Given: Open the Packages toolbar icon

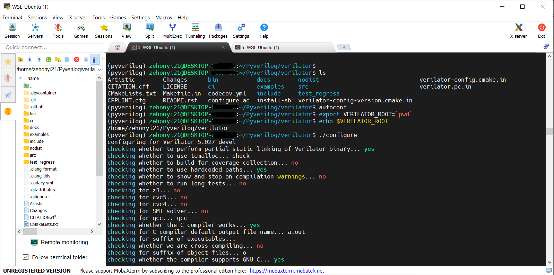Looking at the screenshot, I should (218, 31).
